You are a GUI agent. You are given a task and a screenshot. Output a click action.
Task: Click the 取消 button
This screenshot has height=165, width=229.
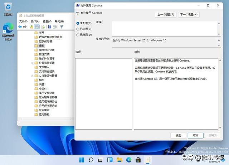click(196, 135)
